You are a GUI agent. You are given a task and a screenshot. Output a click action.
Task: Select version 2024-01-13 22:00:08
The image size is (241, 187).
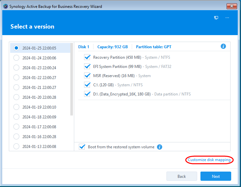coord(16,146)
